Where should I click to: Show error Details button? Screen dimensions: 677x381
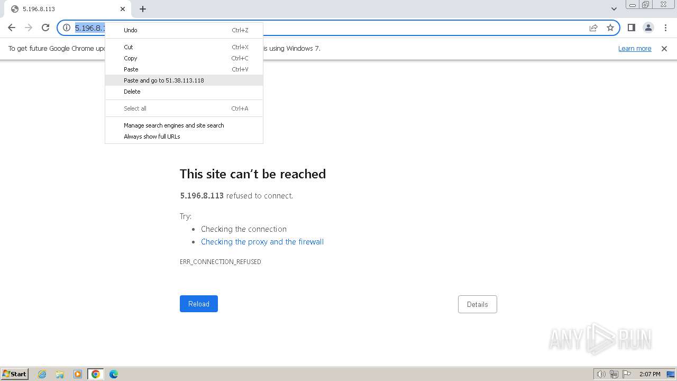[x=477, y=304]
